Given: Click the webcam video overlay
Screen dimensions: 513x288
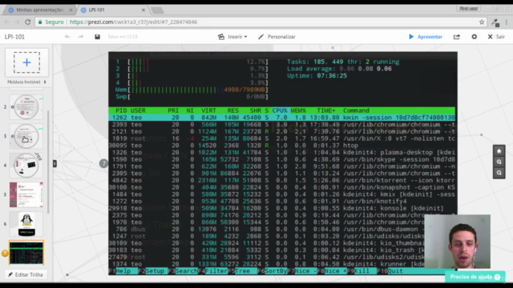Looking at the screenshot, I should (458, 242).
